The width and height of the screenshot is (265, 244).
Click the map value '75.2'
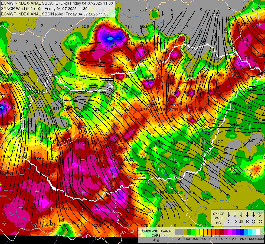(143, 10)
